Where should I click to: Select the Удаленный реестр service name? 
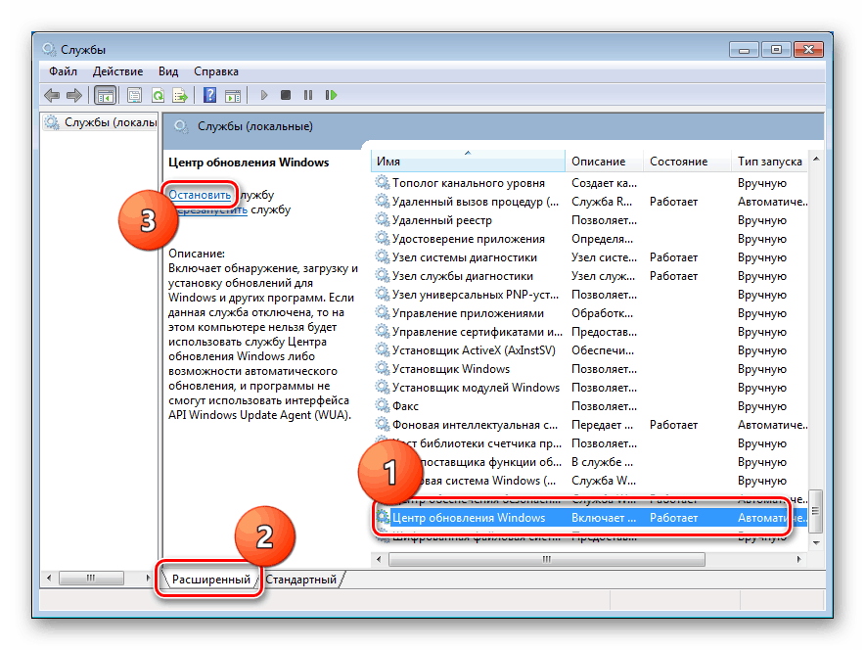[442, 220]
